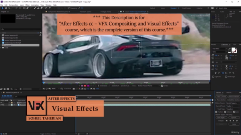Open the Motion Source dropdown
The height and width of the screenshot is (135, 241).
pos(233,103)
